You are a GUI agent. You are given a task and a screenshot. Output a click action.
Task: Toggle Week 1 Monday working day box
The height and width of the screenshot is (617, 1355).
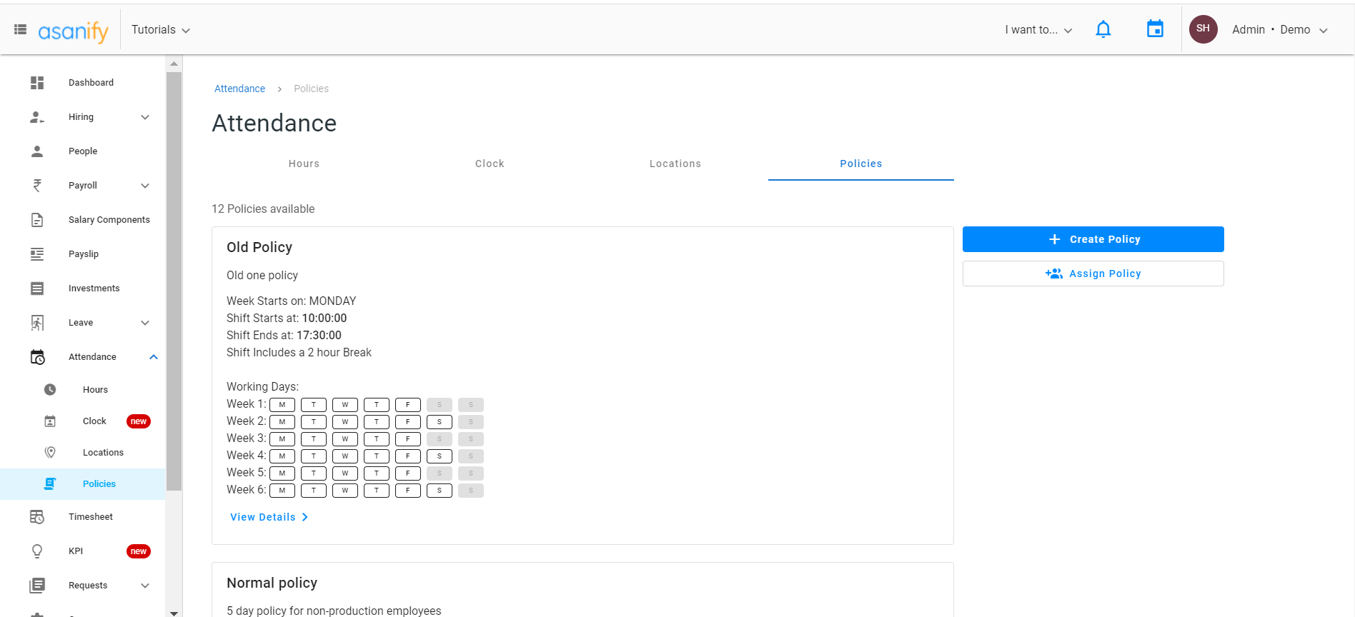tap(282, 405)
